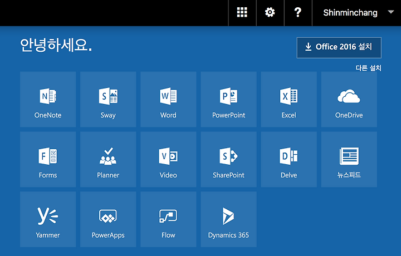This screenshot has width=401, height=256.
Task: Expand the Shinminchang account menu
Action: point(356,12)
